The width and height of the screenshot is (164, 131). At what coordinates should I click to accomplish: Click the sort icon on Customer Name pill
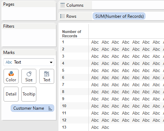pos(50,108)
